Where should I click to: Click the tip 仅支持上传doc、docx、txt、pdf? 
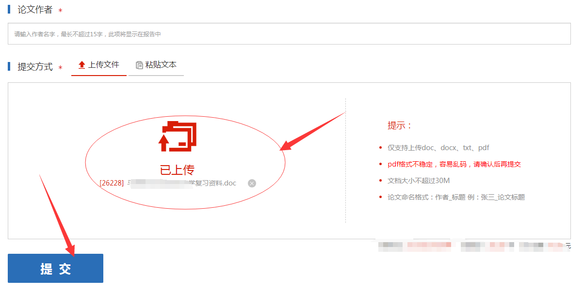(x=438, y=148)
